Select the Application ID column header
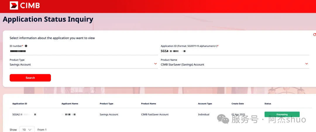316x132 pixels. (x=20, y=104)
